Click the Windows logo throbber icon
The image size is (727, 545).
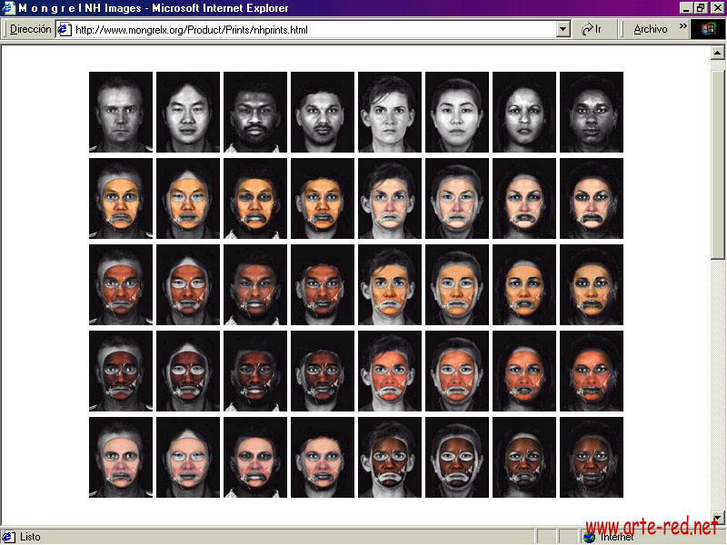[708, 29]
